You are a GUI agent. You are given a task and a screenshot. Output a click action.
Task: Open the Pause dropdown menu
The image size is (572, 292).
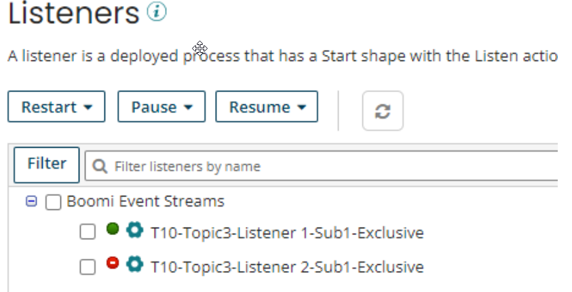(161, 107)
